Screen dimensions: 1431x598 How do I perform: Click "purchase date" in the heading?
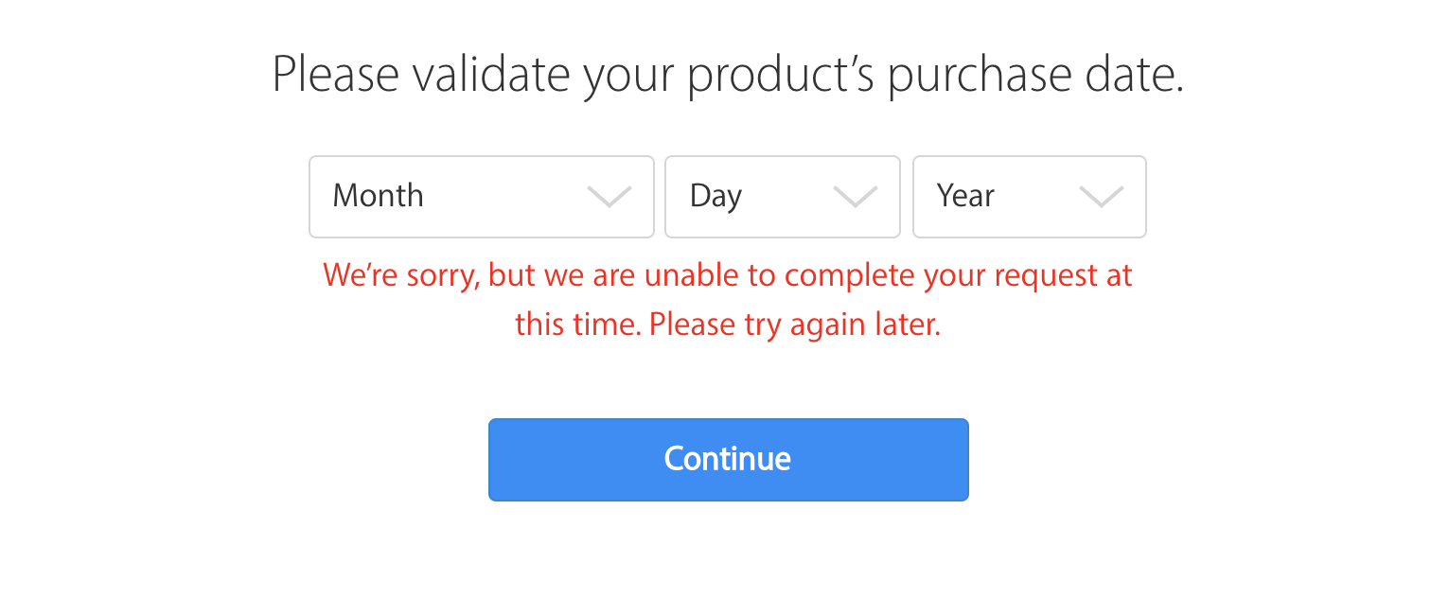[1035, 75]
